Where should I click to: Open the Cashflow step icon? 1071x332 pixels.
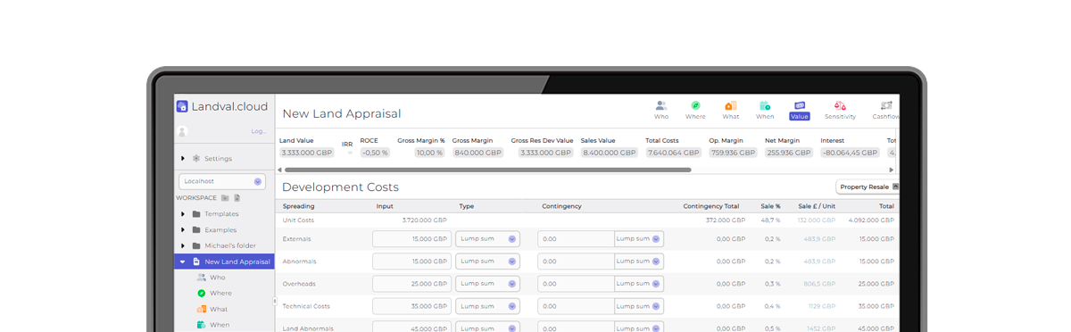pos(886,105)
